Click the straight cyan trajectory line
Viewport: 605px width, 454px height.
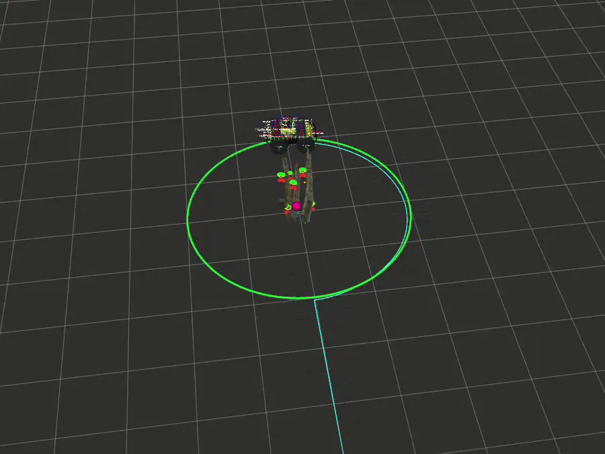328,377
